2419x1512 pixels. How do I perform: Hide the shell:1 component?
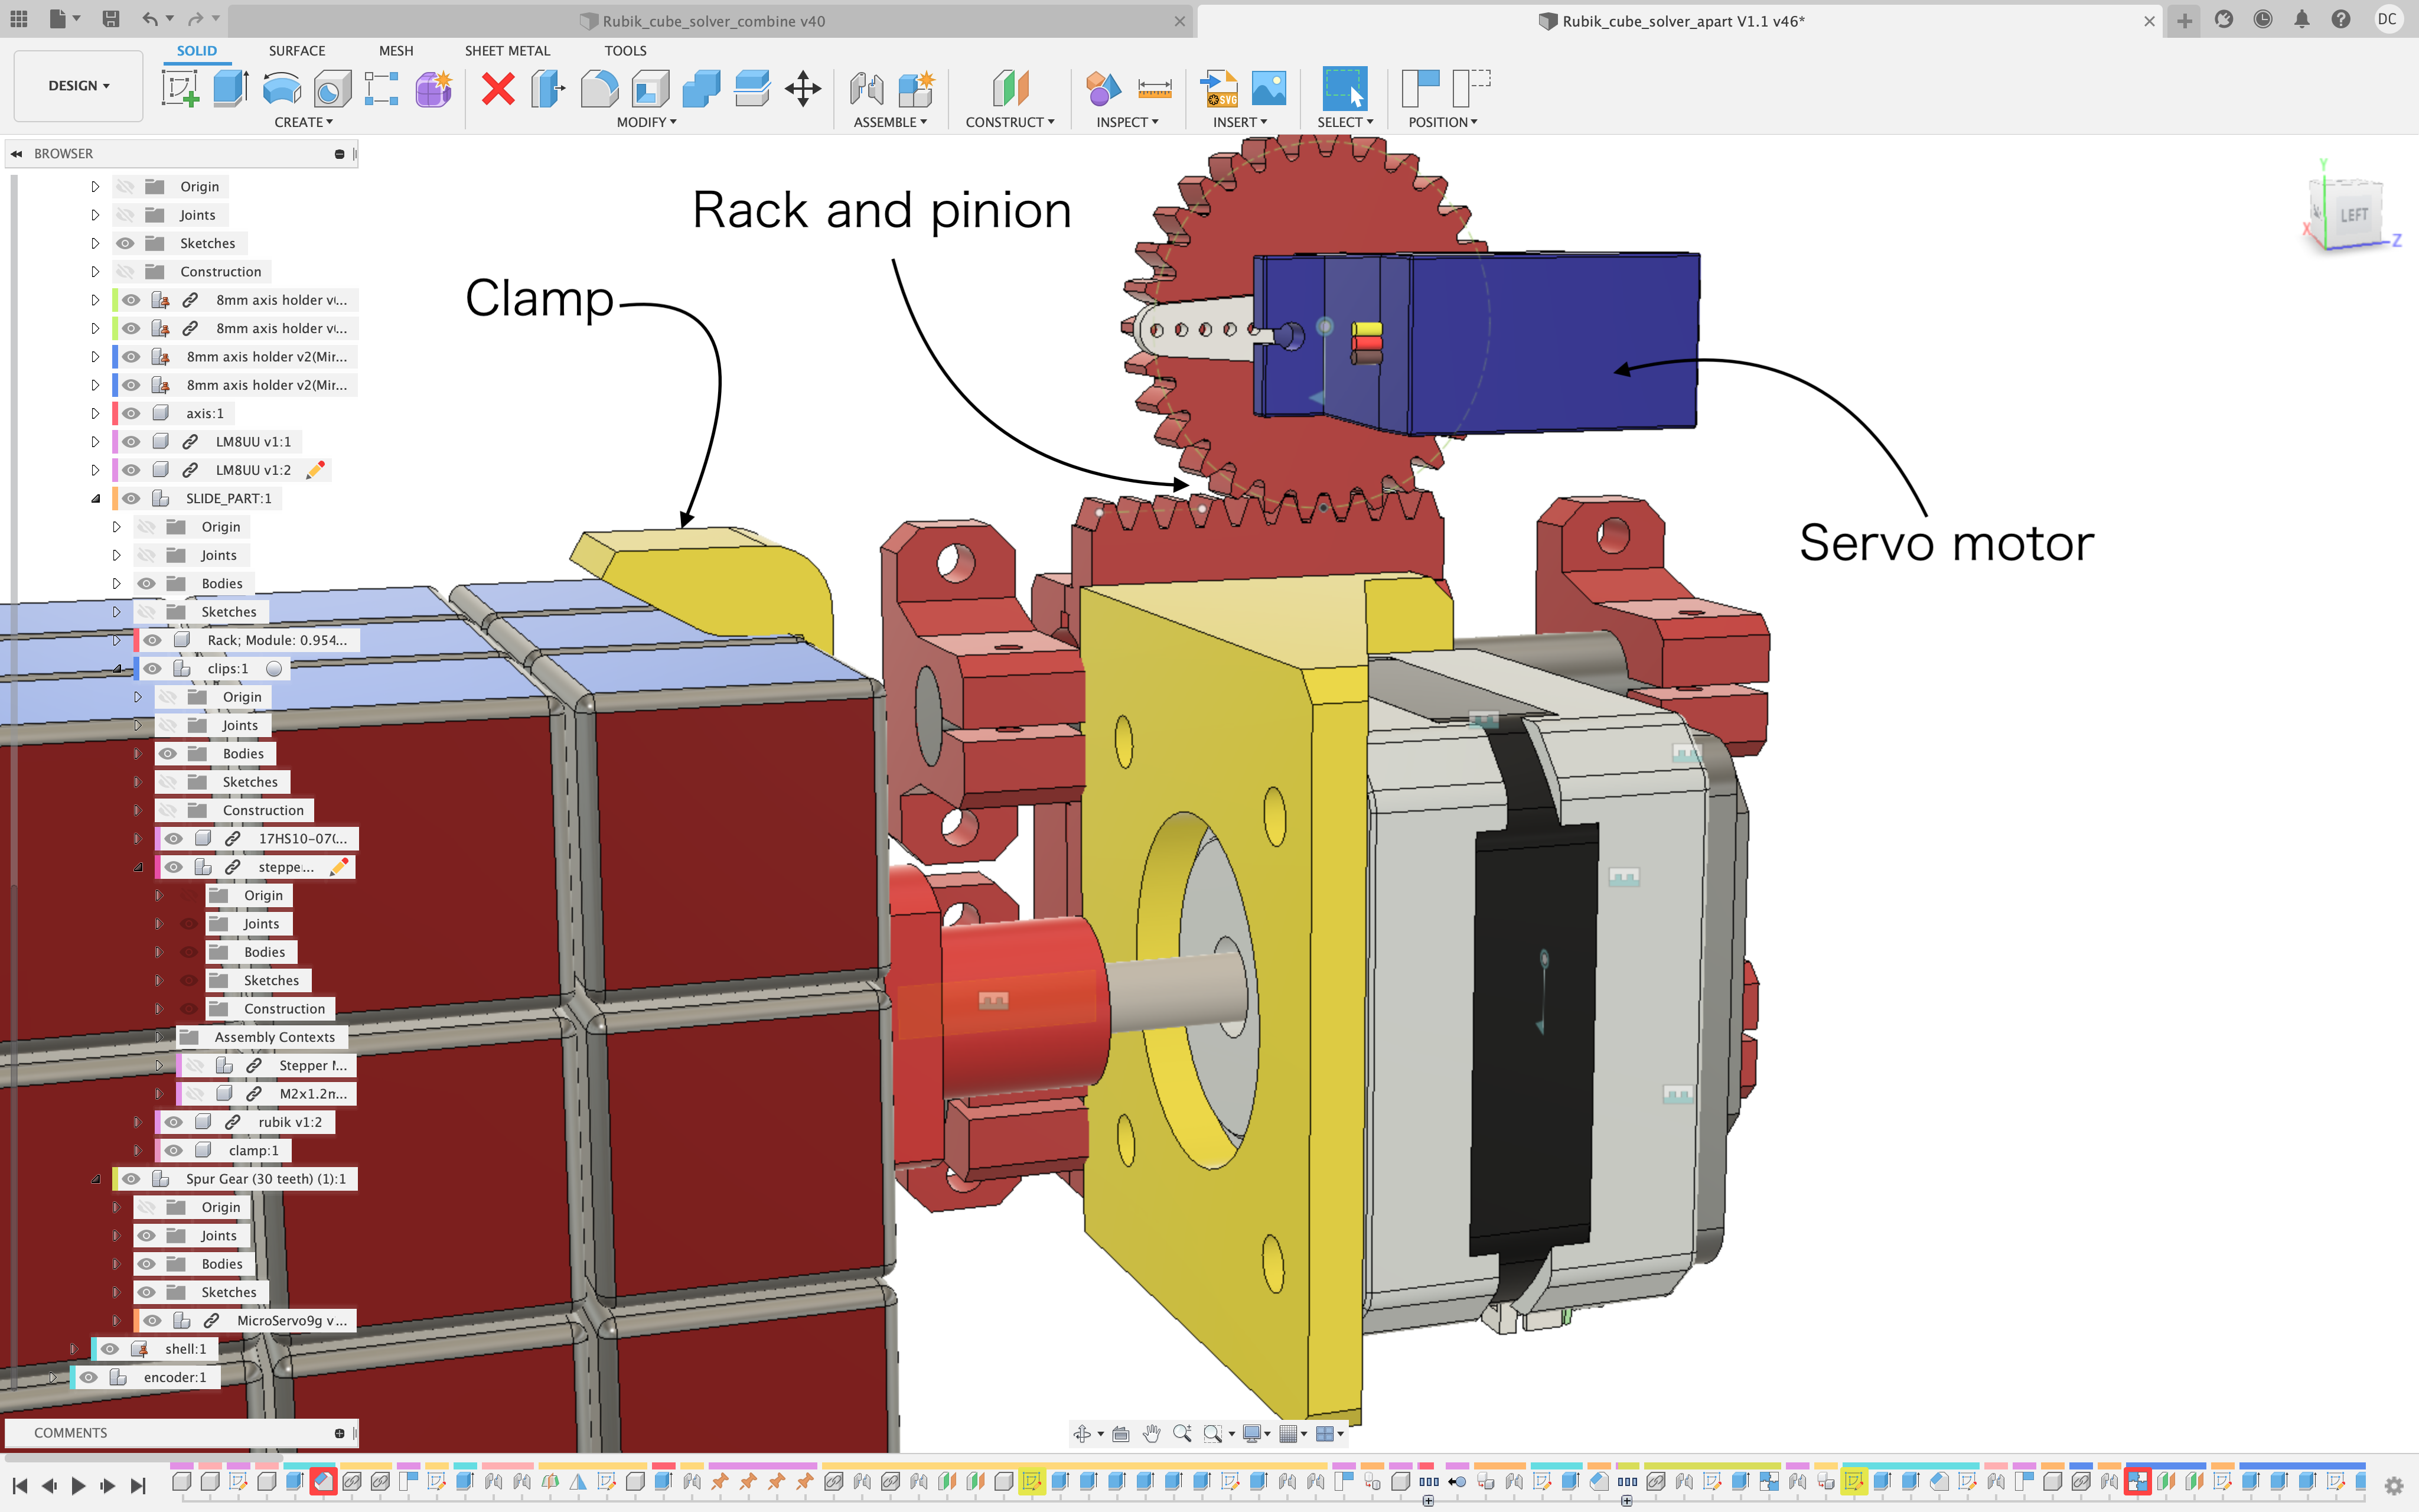[x=110, y=1349]
